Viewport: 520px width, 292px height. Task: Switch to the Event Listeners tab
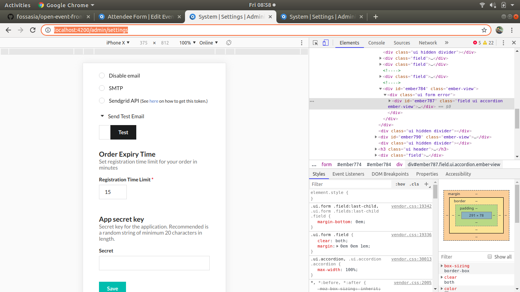coord(348,174)
